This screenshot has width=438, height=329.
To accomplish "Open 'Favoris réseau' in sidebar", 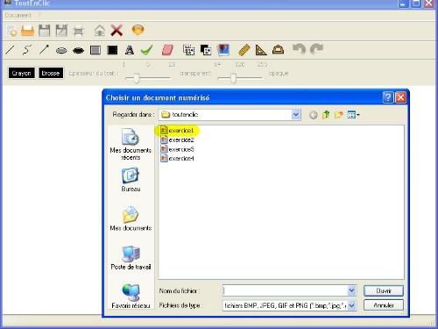I will tap(131, 297).
